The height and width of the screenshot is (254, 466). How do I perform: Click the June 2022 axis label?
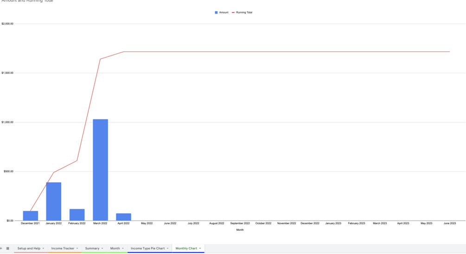point(170,223)
